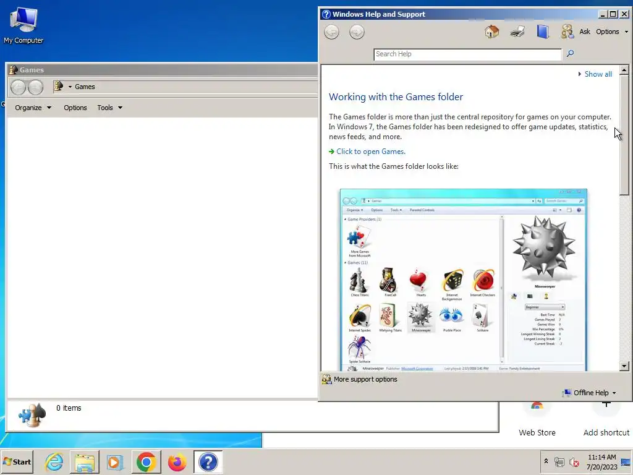Click the Help vertical scrollbar thumb
Image resolution: width=633 pixels, height=475 pixels.
click(x=624, y=135)
